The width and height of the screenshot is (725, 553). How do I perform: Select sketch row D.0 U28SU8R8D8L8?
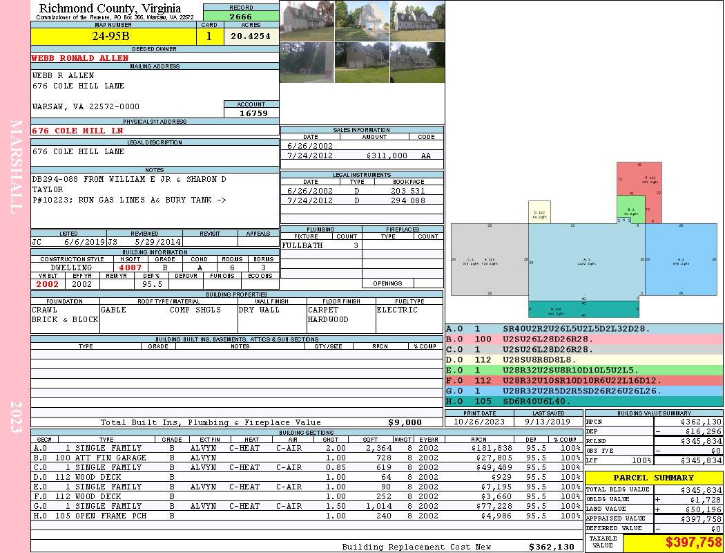pyautogui.click(x=583, y=359)
